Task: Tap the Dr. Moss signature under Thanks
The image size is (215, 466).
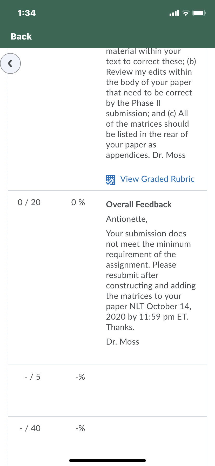Action: [123, 342]
